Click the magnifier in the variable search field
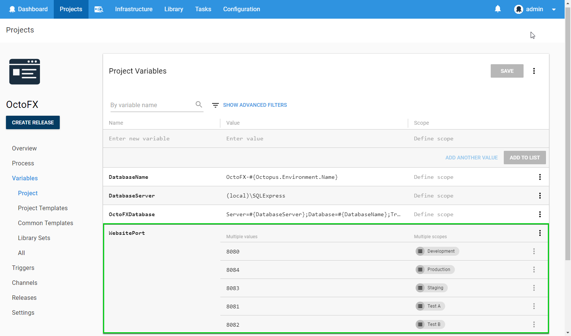571x336 pixels. pos(199,105)
